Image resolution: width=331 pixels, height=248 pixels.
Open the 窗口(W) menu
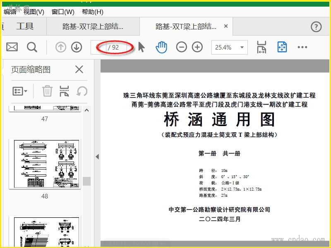click(x=63, y=12)
